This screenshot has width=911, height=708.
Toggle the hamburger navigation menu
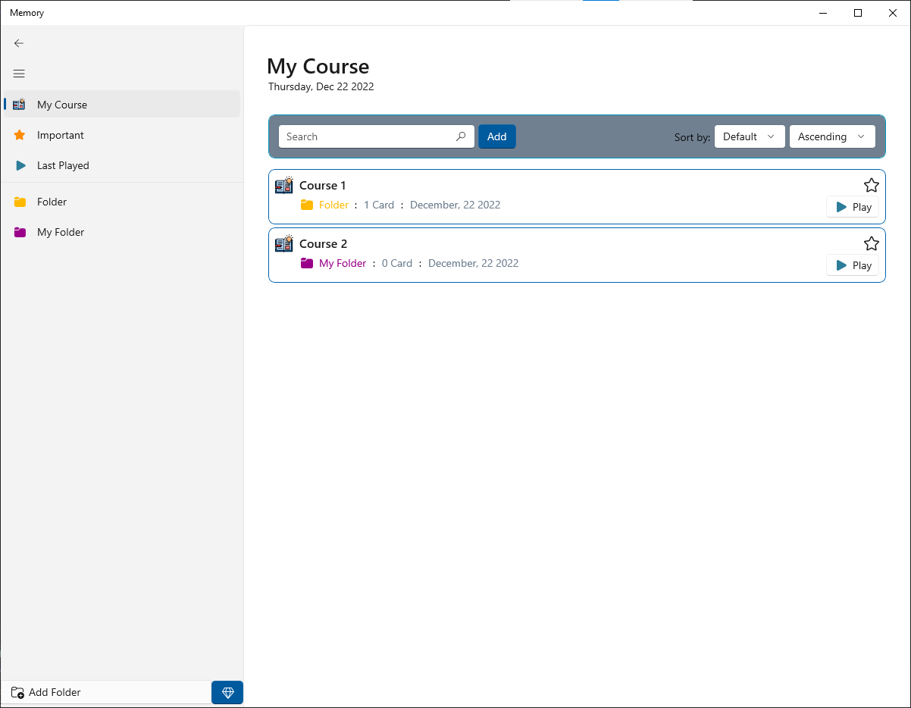pos(19,74)
